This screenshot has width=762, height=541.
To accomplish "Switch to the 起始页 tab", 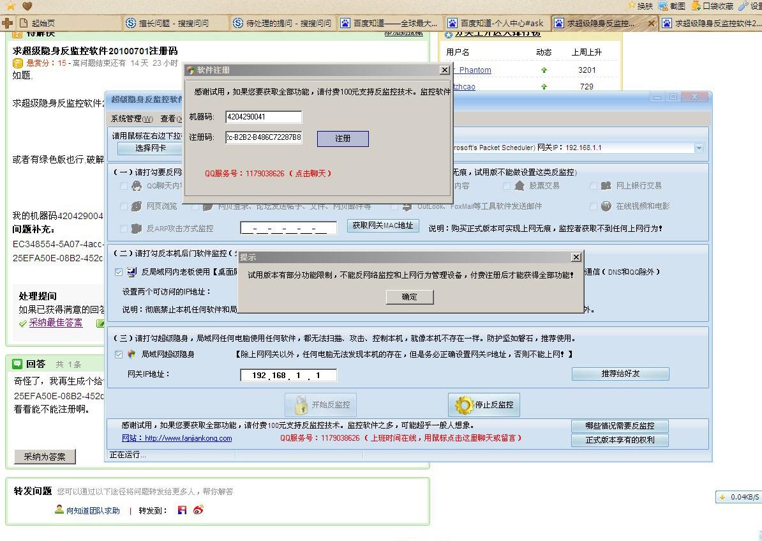I will point(68,23).
